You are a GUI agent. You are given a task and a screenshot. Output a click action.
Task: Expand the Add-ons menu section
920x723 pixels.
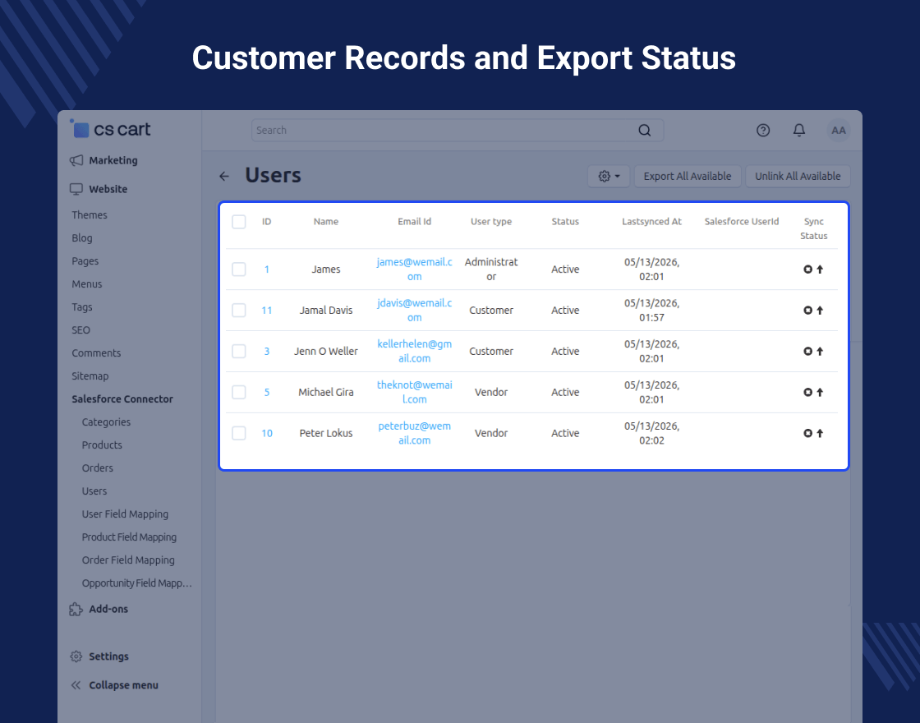[108, 609]
